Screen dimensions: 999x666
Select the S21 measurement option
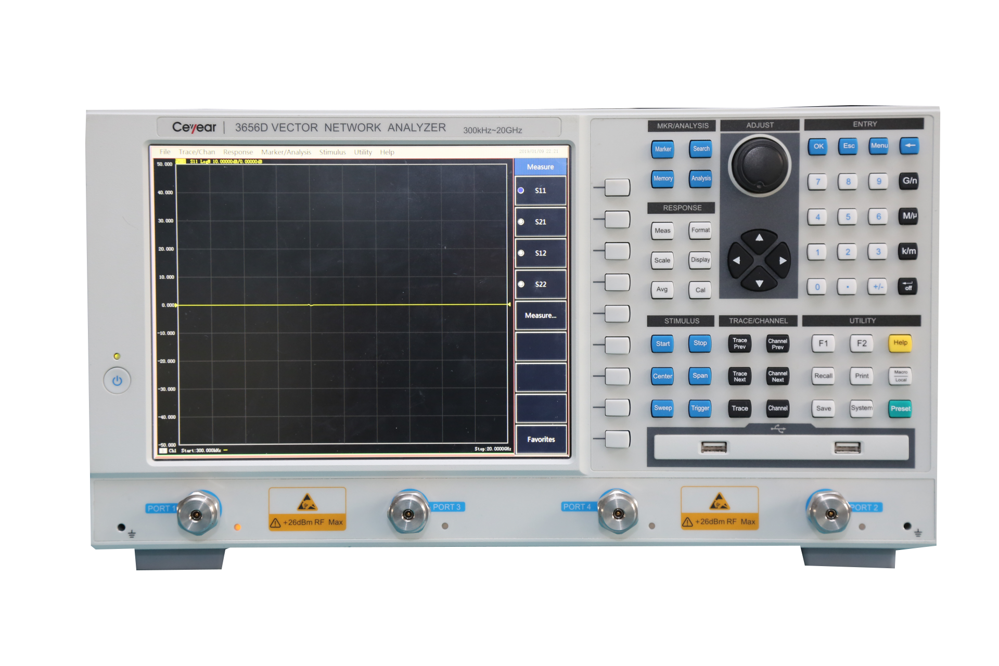coord(540,222)
